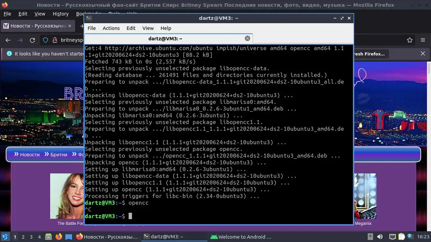Dismiss the Firefox refresh notification bar
The image size is (431, 242).
point(423,53)
